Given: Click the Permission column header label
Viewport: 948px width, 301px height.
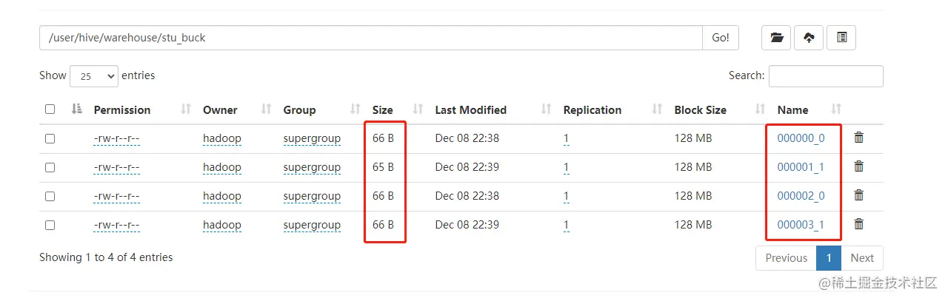Looking at the screenshot, I should (x=122, y=109).
